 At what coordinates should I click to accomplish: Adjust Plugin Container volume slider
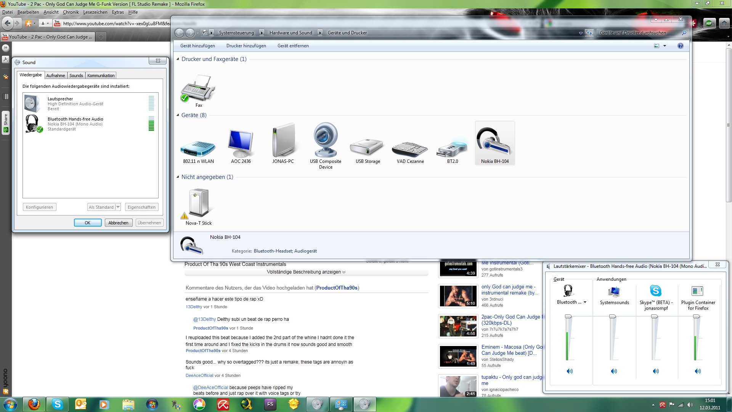click(697, 316)
